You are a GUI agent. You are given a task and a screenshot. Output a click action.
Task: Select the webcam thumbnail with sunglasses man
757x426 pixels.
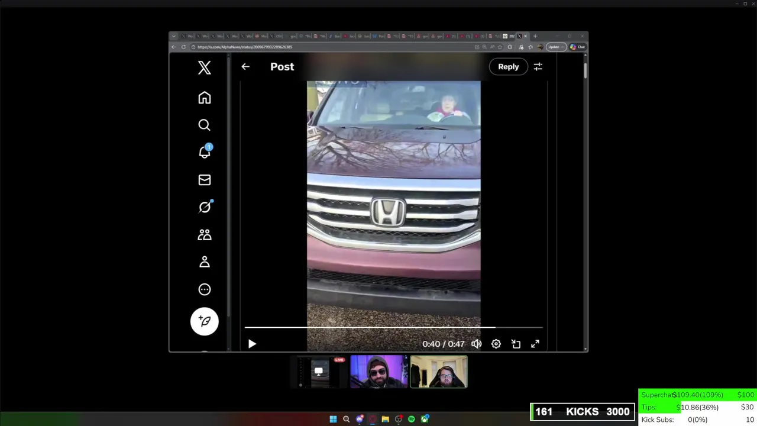click(378, 372)
